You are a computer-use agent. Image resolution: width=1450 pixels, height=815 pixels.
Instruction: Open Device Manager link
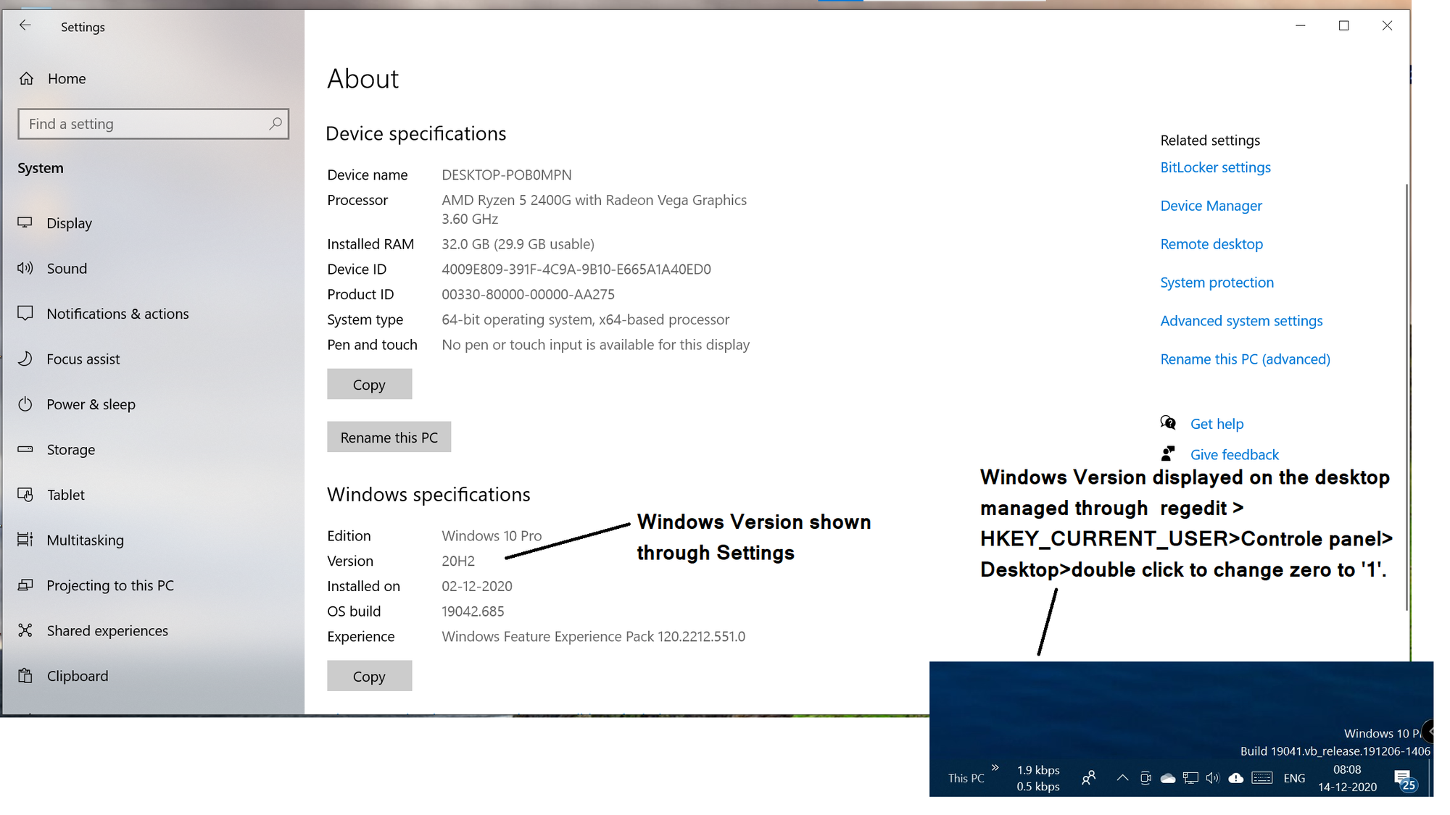[x=1211, y=206]
